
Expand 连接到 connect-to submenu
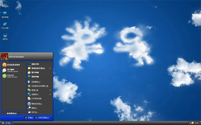39,94
